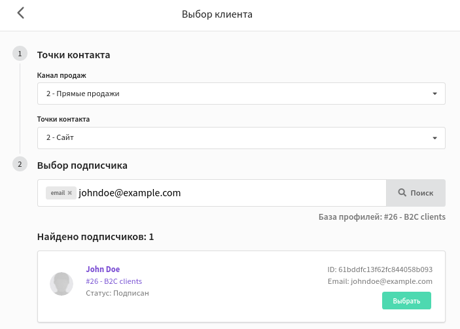Viewport: 460px width, 329px height.
Task: Click the Поиск search button
Action: click(x=416, y=193)
